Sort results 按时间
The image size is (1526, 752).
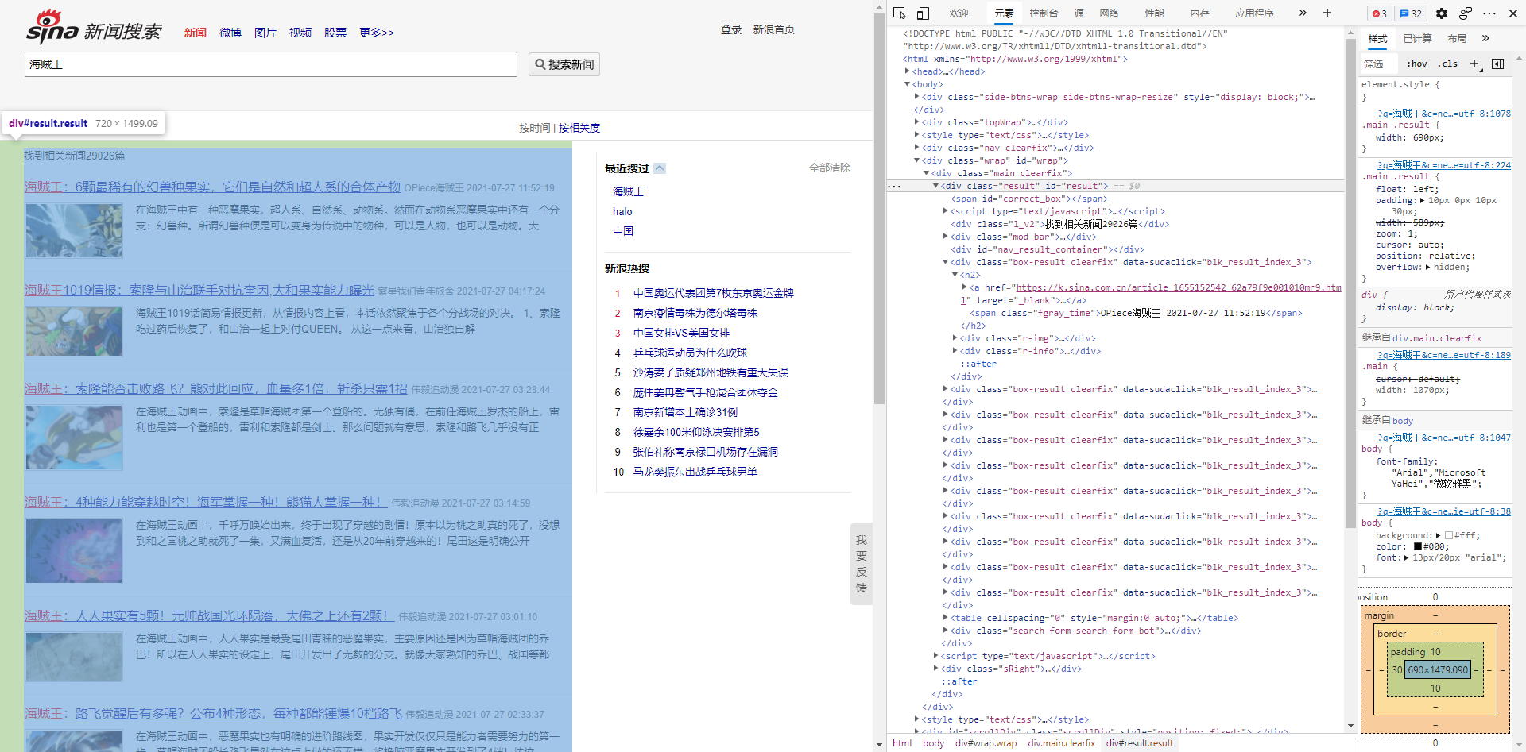[x=534, y=128]
